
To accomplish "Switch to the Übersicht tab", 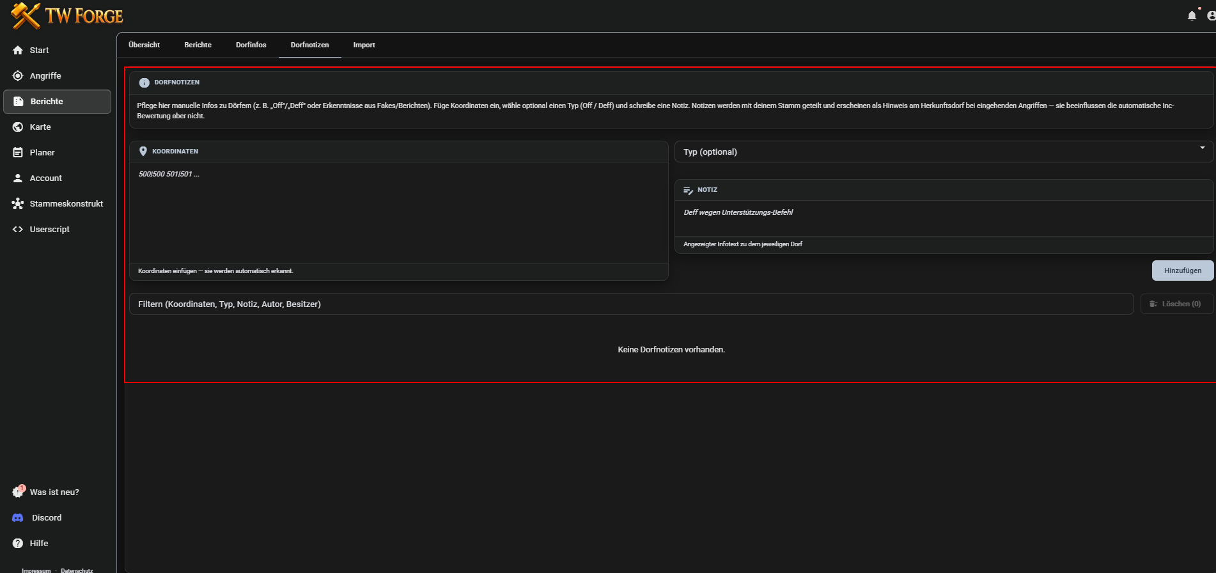I will pyautogui.click(x=144, y=45).
